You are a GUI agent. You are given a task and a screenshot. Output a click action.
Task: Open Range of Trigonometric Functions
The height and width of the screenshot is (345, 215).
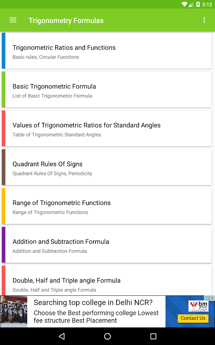pyautogui.click(x=107, y=206)
